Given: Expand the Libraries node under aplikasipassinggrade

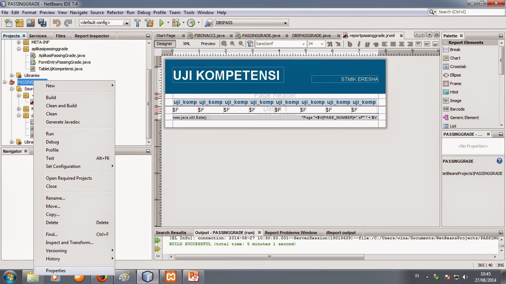Looking at the screenshot, I should pos(12,75).
